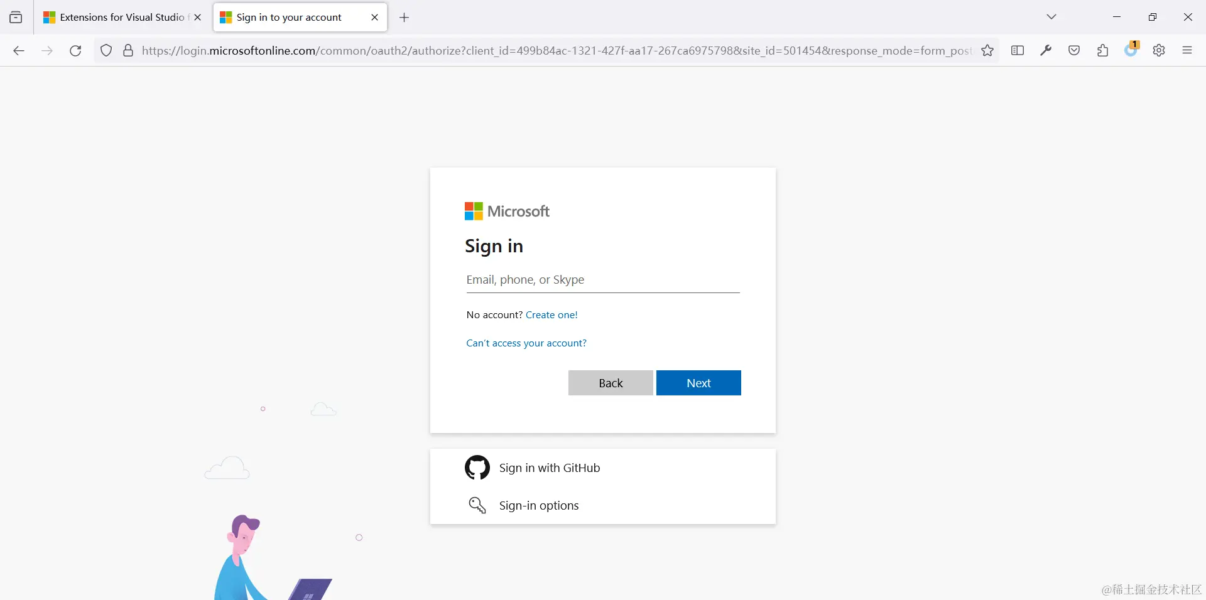Select the Sign in to your account tab
Image resolution: width=1206 pixels, height=600 pixels.
tap(300, 18)
